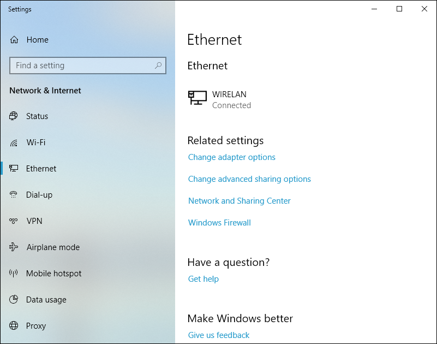
Task: Open Network and Sharing Center link
Action: point(240,201)
